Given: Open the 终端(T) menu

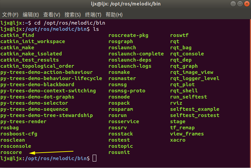Looking at the screenshot, I should pos(93,15).
